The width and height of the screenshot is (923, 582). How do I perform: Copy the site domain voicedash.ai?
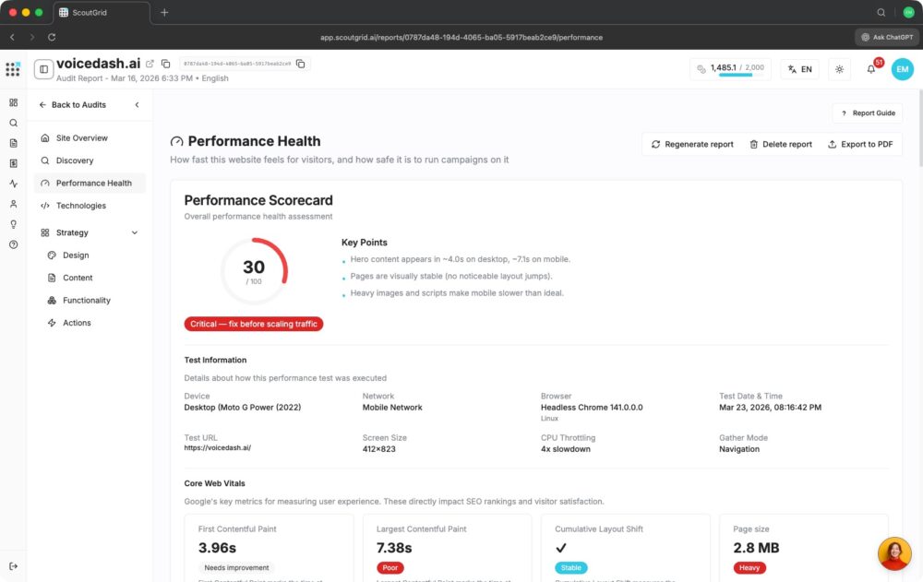click(165, 64)
